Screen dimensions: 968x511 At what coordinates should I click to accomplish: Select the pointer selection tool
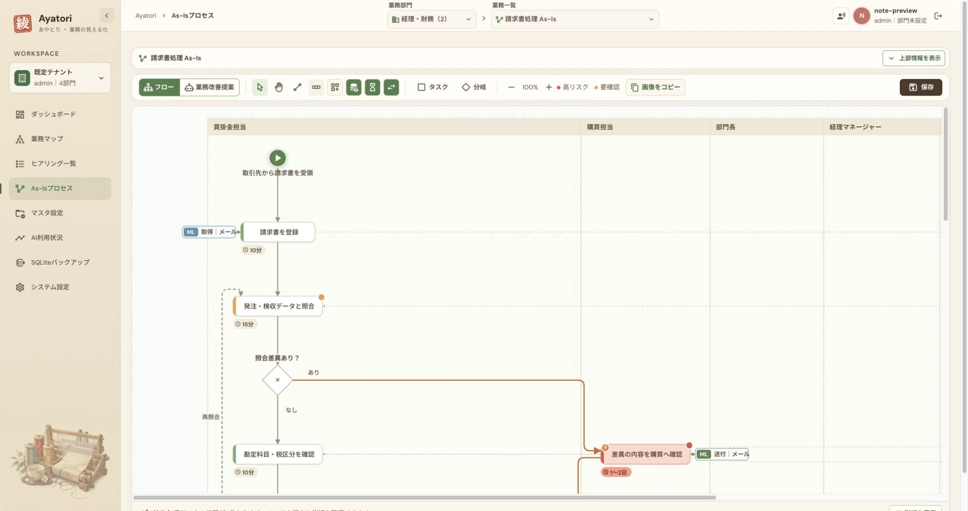[x=259, y=87]
